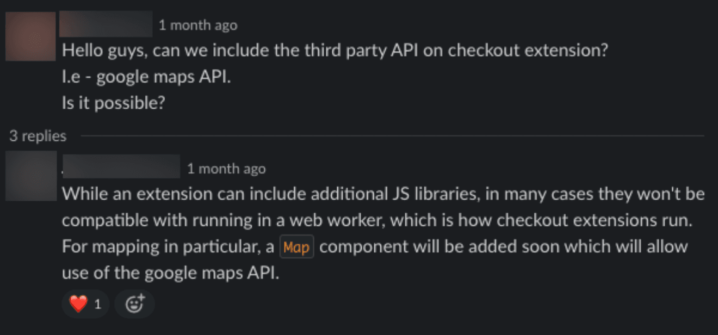The height and width of the screenshot is (335, 718).
Task: Click the reply author's redacted username
Action: click(x=122, y=168)
